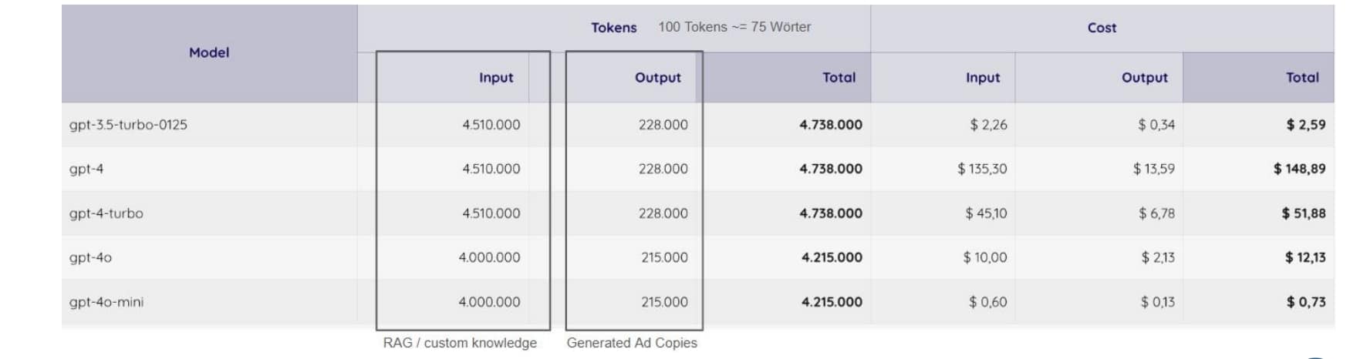Select the $ 0,73 total cost cell
Screen dimensions: 1350x359
1305,302
